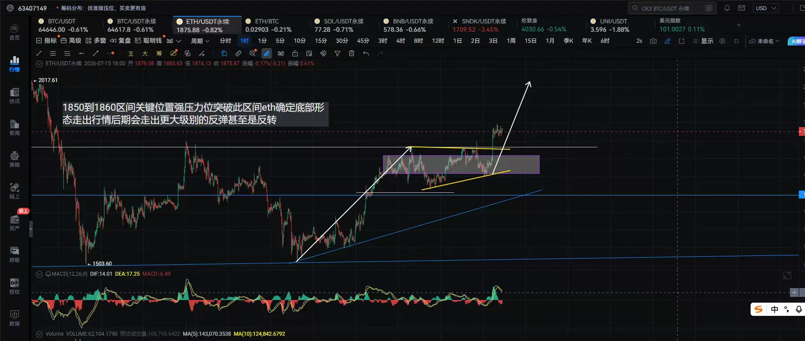Focus the OKX BTC/USDT search field
The width and height of the screenshot is (805, 341).
[672, 8]
